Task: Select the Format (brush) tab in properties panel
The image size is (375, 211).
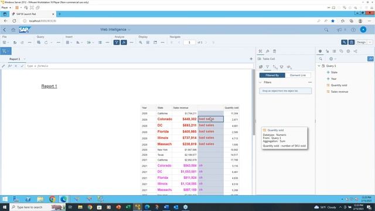Action: pyautogui.click(x=267, y=51)
